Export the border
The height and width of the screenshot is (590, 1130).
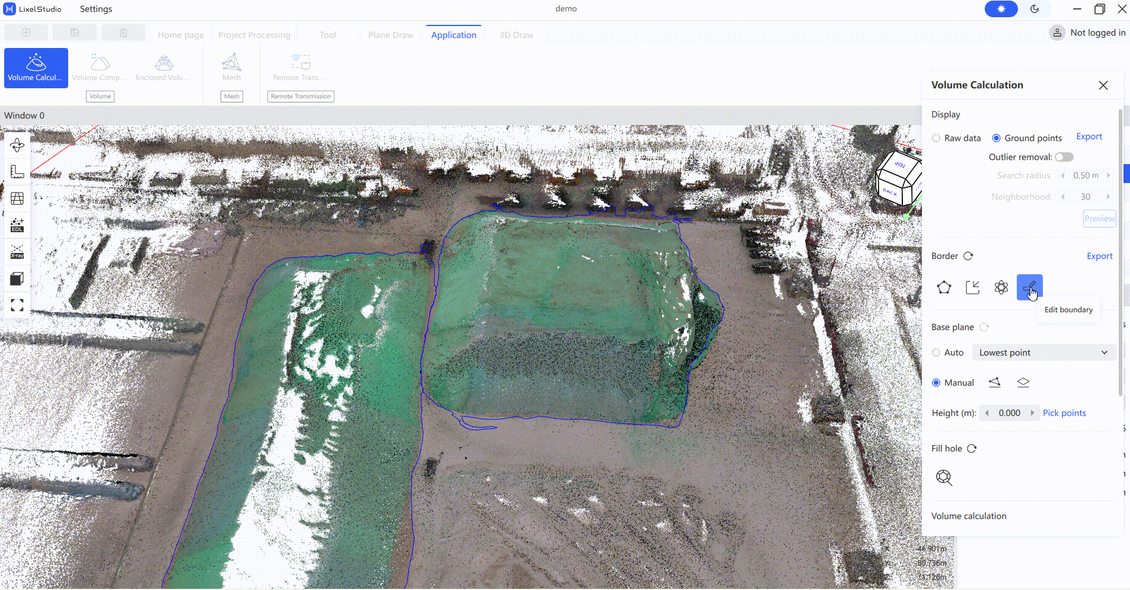coord(1100,256)
